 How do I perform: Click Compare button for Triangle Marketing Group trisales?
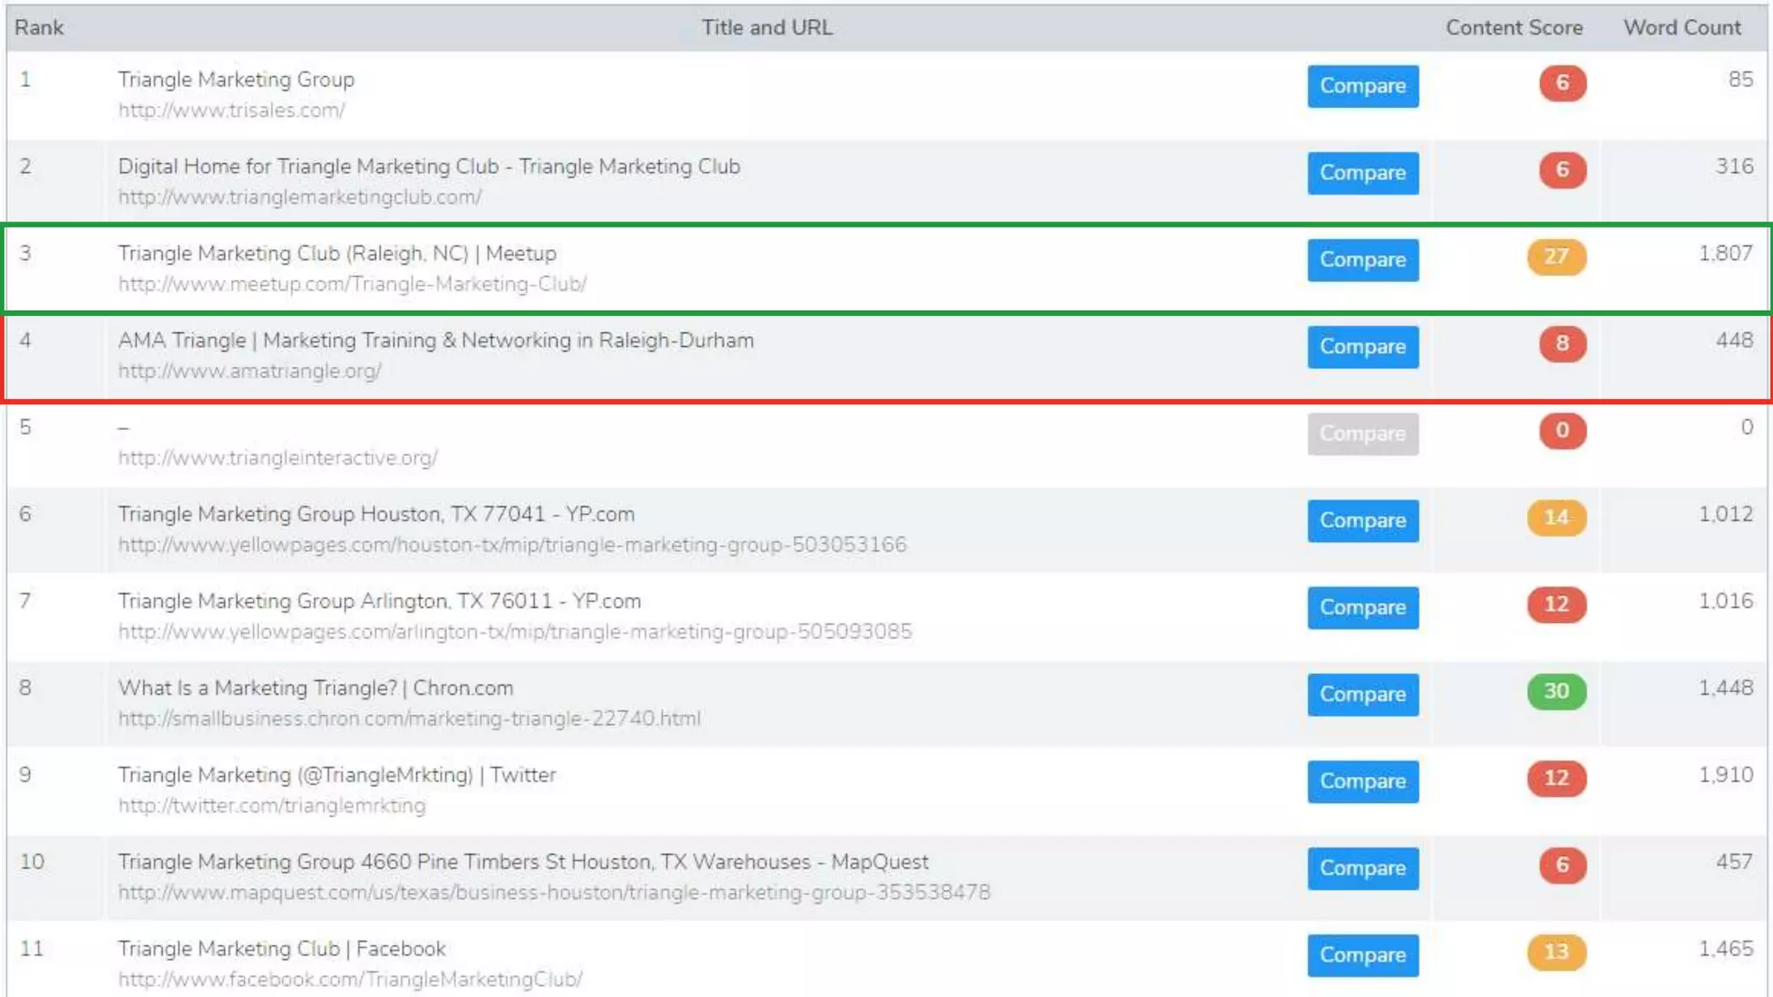pyautogui.click(x=1363, y=87)
